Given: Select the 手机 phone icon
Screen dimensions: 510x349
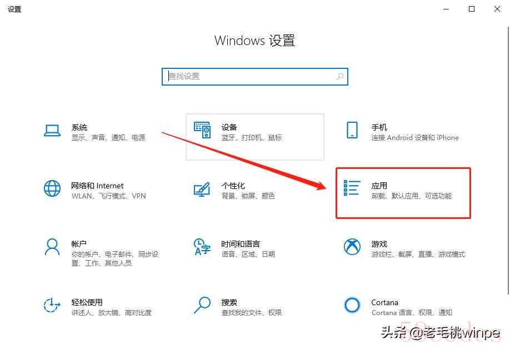Looking at the screenshot, I should click(352, 130).
